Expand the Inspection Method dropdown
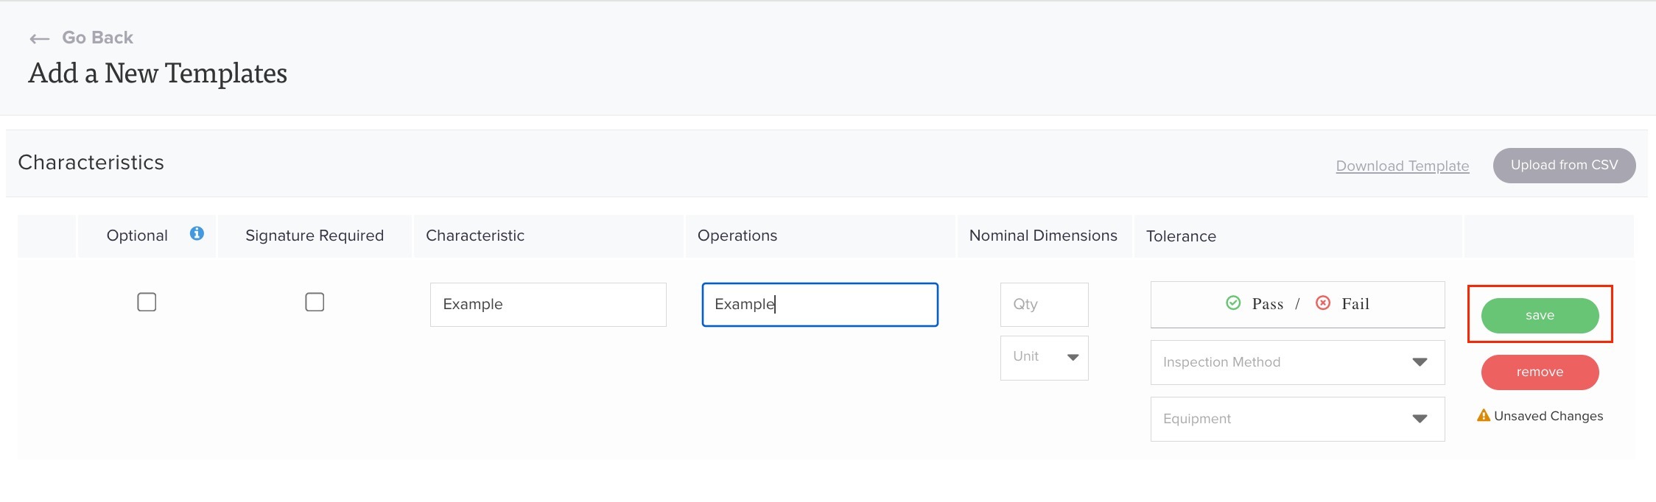1656x502 pixels. pyautogui.click(x=1297, y=362)
